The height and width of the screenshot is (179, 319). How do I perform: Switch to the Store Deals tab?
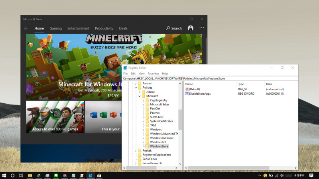123,28
